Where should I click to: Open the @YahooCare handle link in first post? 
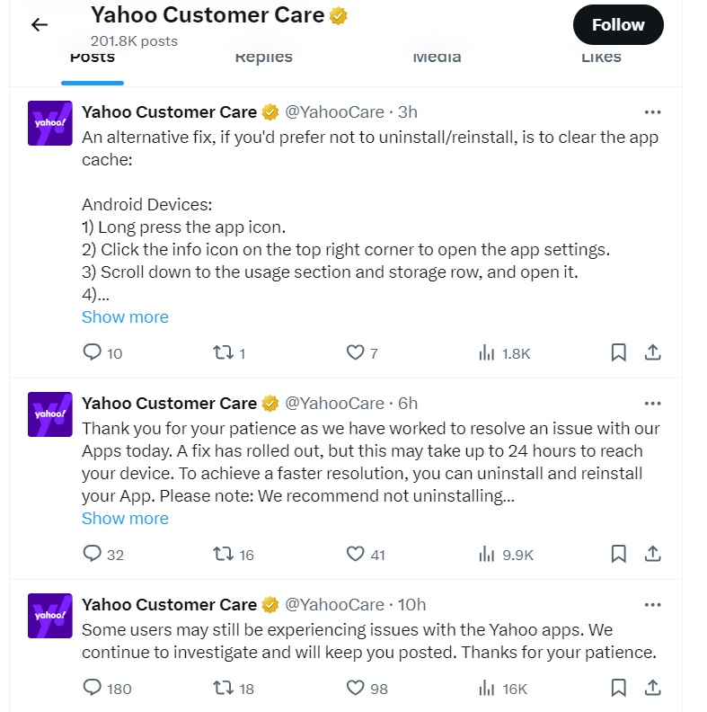click(x=334, y=112)
